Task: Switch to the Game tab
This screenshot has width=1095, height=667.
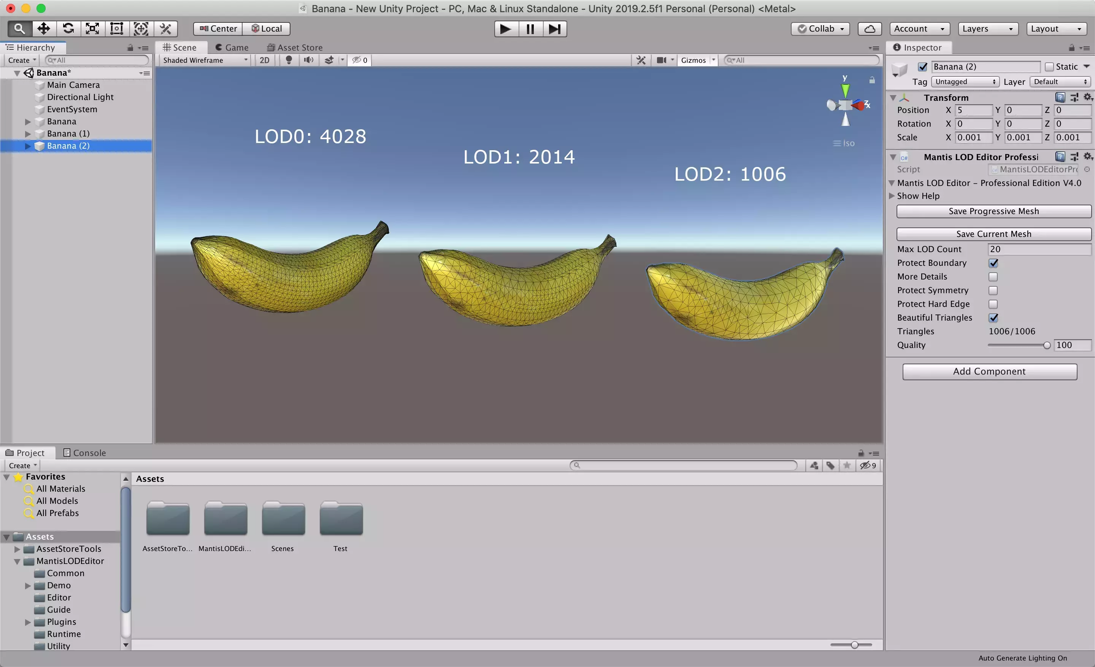Action: (x=232, y=48)
